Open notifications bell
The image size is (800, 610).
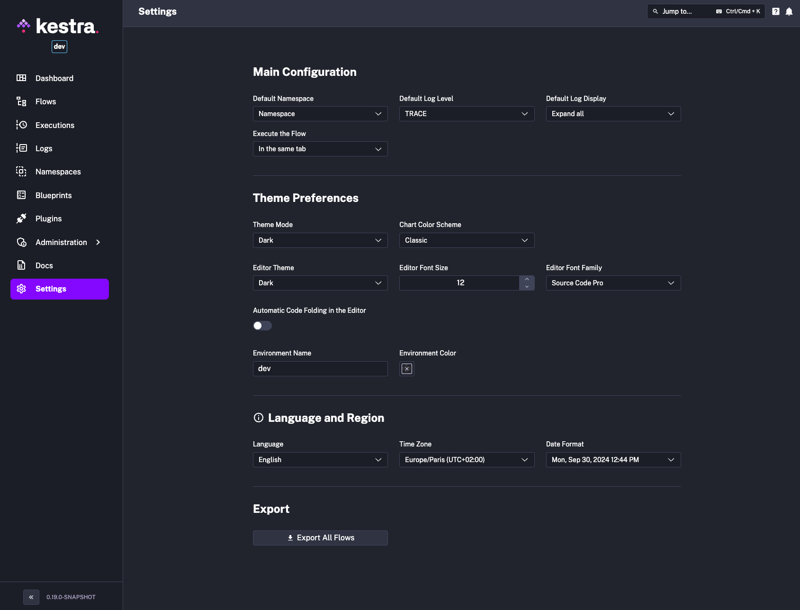click(x=789, y=11)
